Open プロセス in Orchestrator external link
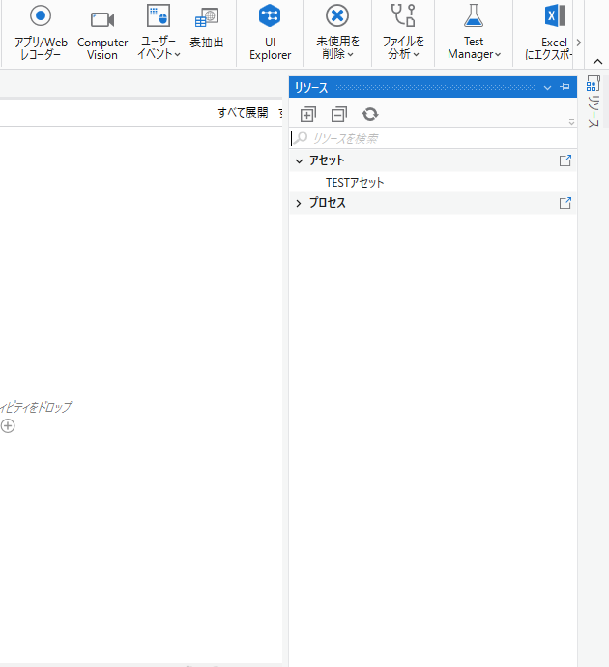 [565, 203]
